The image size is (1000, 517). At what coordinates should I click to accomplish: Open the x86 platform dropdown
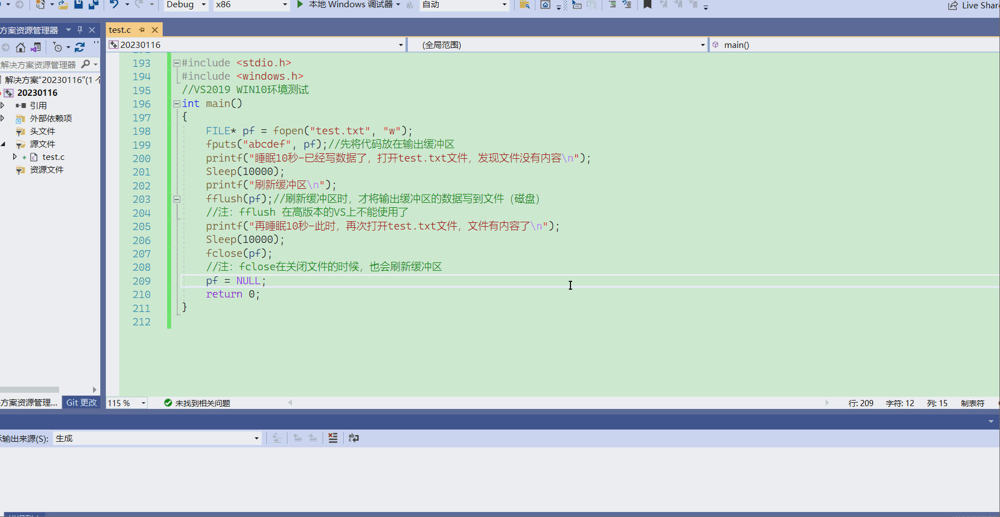251,4
